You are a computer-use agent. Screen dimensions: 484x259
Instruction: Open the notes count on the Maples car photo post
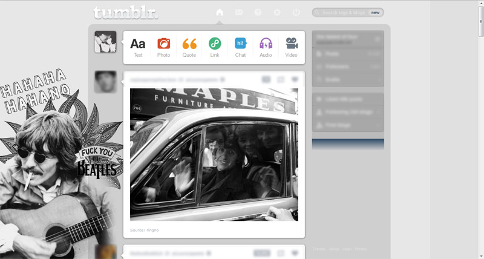click(x=266, y=80)
